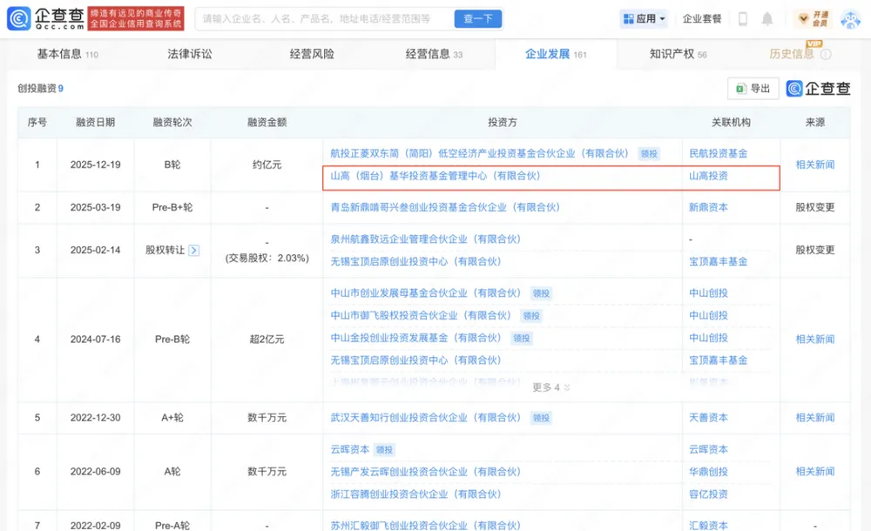Switch to 基本信息 tab
The height and width of the screenshot is (531, 871).
pyautogui.click(x=67, y=54)
